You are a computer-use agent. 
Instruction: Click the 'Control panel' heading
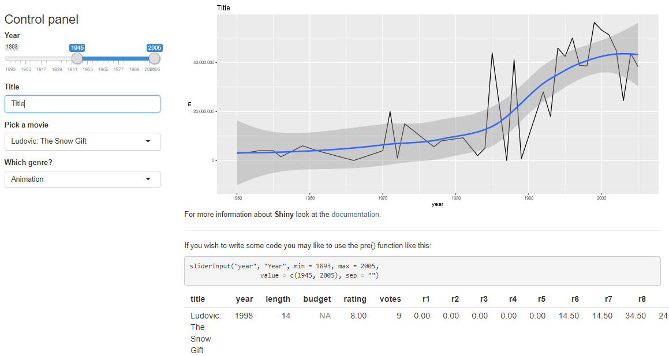(41, 19)
